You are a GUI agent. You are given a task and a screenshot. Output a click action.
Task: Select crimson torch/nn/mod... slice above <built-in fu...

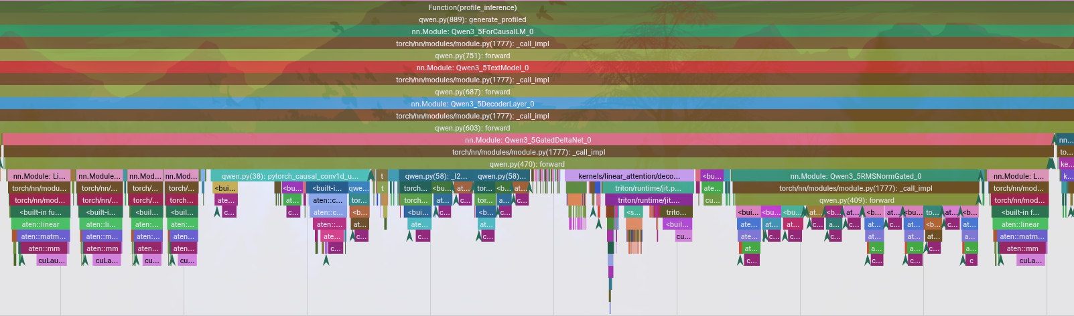[40, 200]
